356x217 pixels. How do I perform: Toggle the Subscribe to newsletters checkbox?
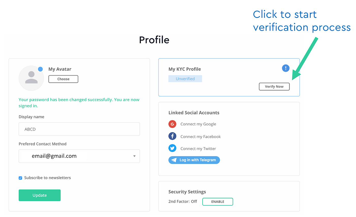coord(21,178)
